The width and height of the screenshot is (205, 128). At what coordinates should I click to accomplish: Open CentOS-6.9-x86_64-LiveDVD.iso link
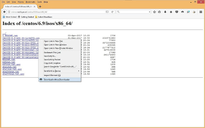(x=21, y=38)
